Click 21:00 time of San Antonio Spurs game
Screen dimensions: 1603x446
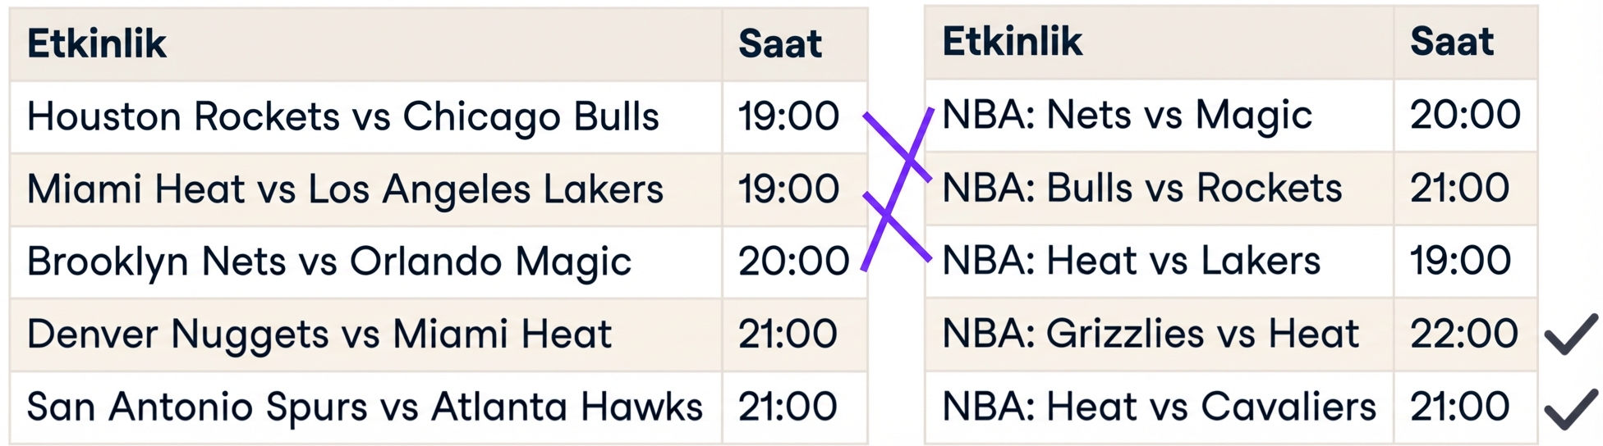click(x=788, y=407)
